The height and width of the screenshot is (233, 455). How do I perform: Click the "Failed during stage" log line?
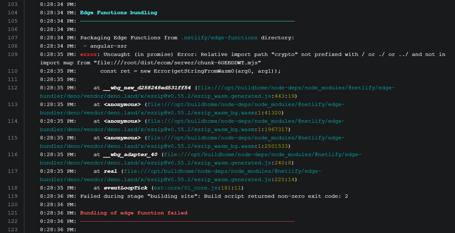click(x=214, y=196)
